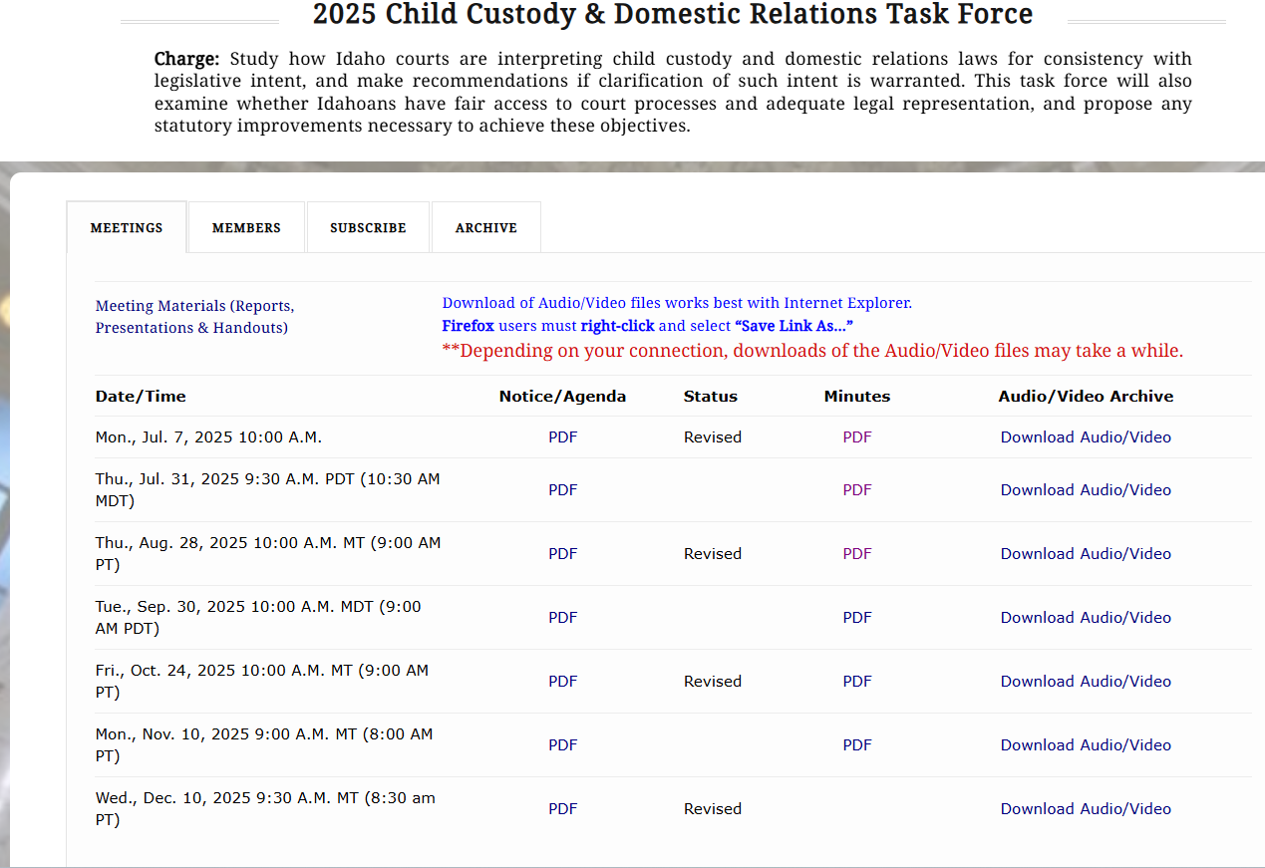
Task: Download Sep. 30 meeting Audio/Video
Action: tap(1086, 618)
